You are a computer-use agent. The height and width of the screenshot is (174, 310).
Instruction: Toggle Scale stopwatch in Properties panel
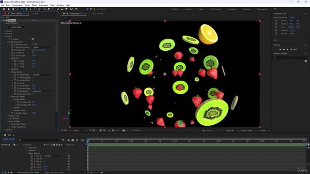pyautogui.click(x=276, y=27)
